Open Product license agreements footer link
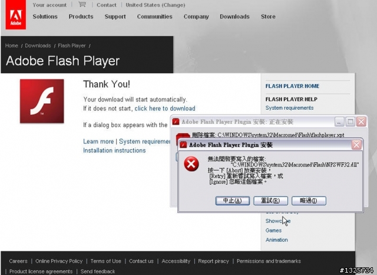377x275 pixels. coord(41,271)
